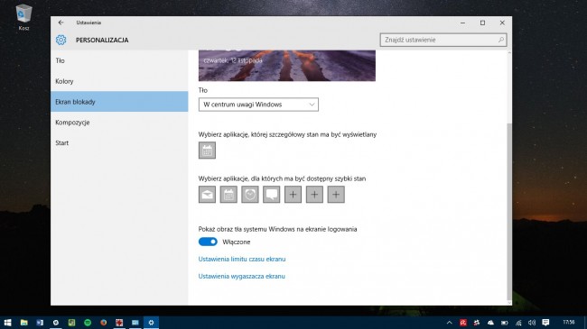Click the search magnifier in Znajdź ustawienie
587x329 pixels.
[501, 40]
